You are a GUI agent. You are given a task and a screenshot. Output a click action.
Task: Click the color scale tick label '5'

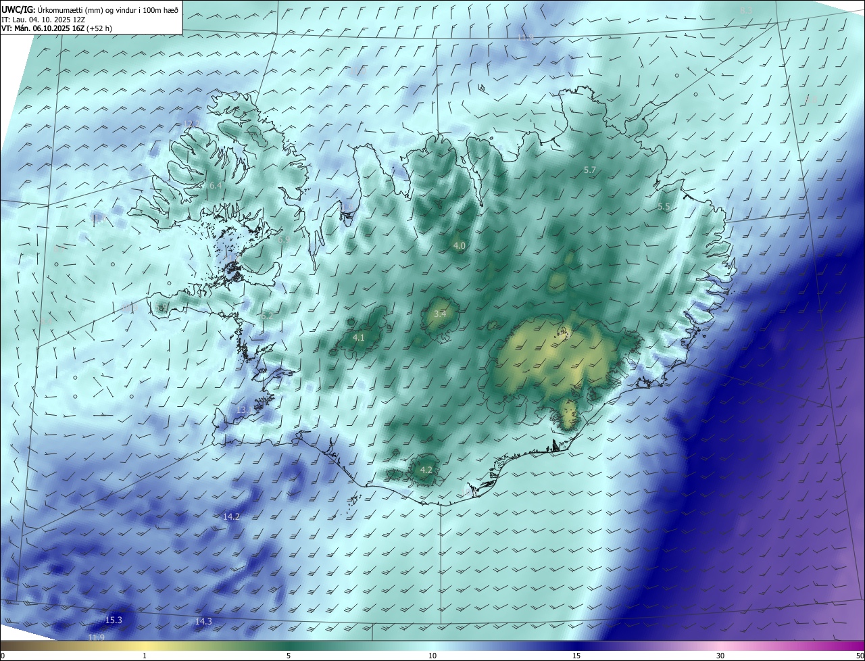(289, 656)
